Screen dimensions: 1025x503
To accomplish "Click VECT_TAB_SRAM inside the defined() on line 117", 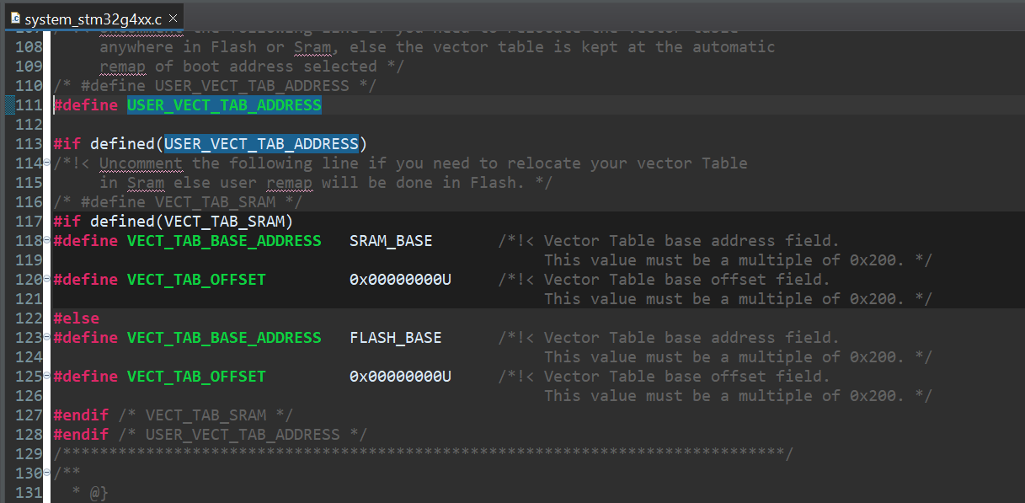I will (228, 222).
